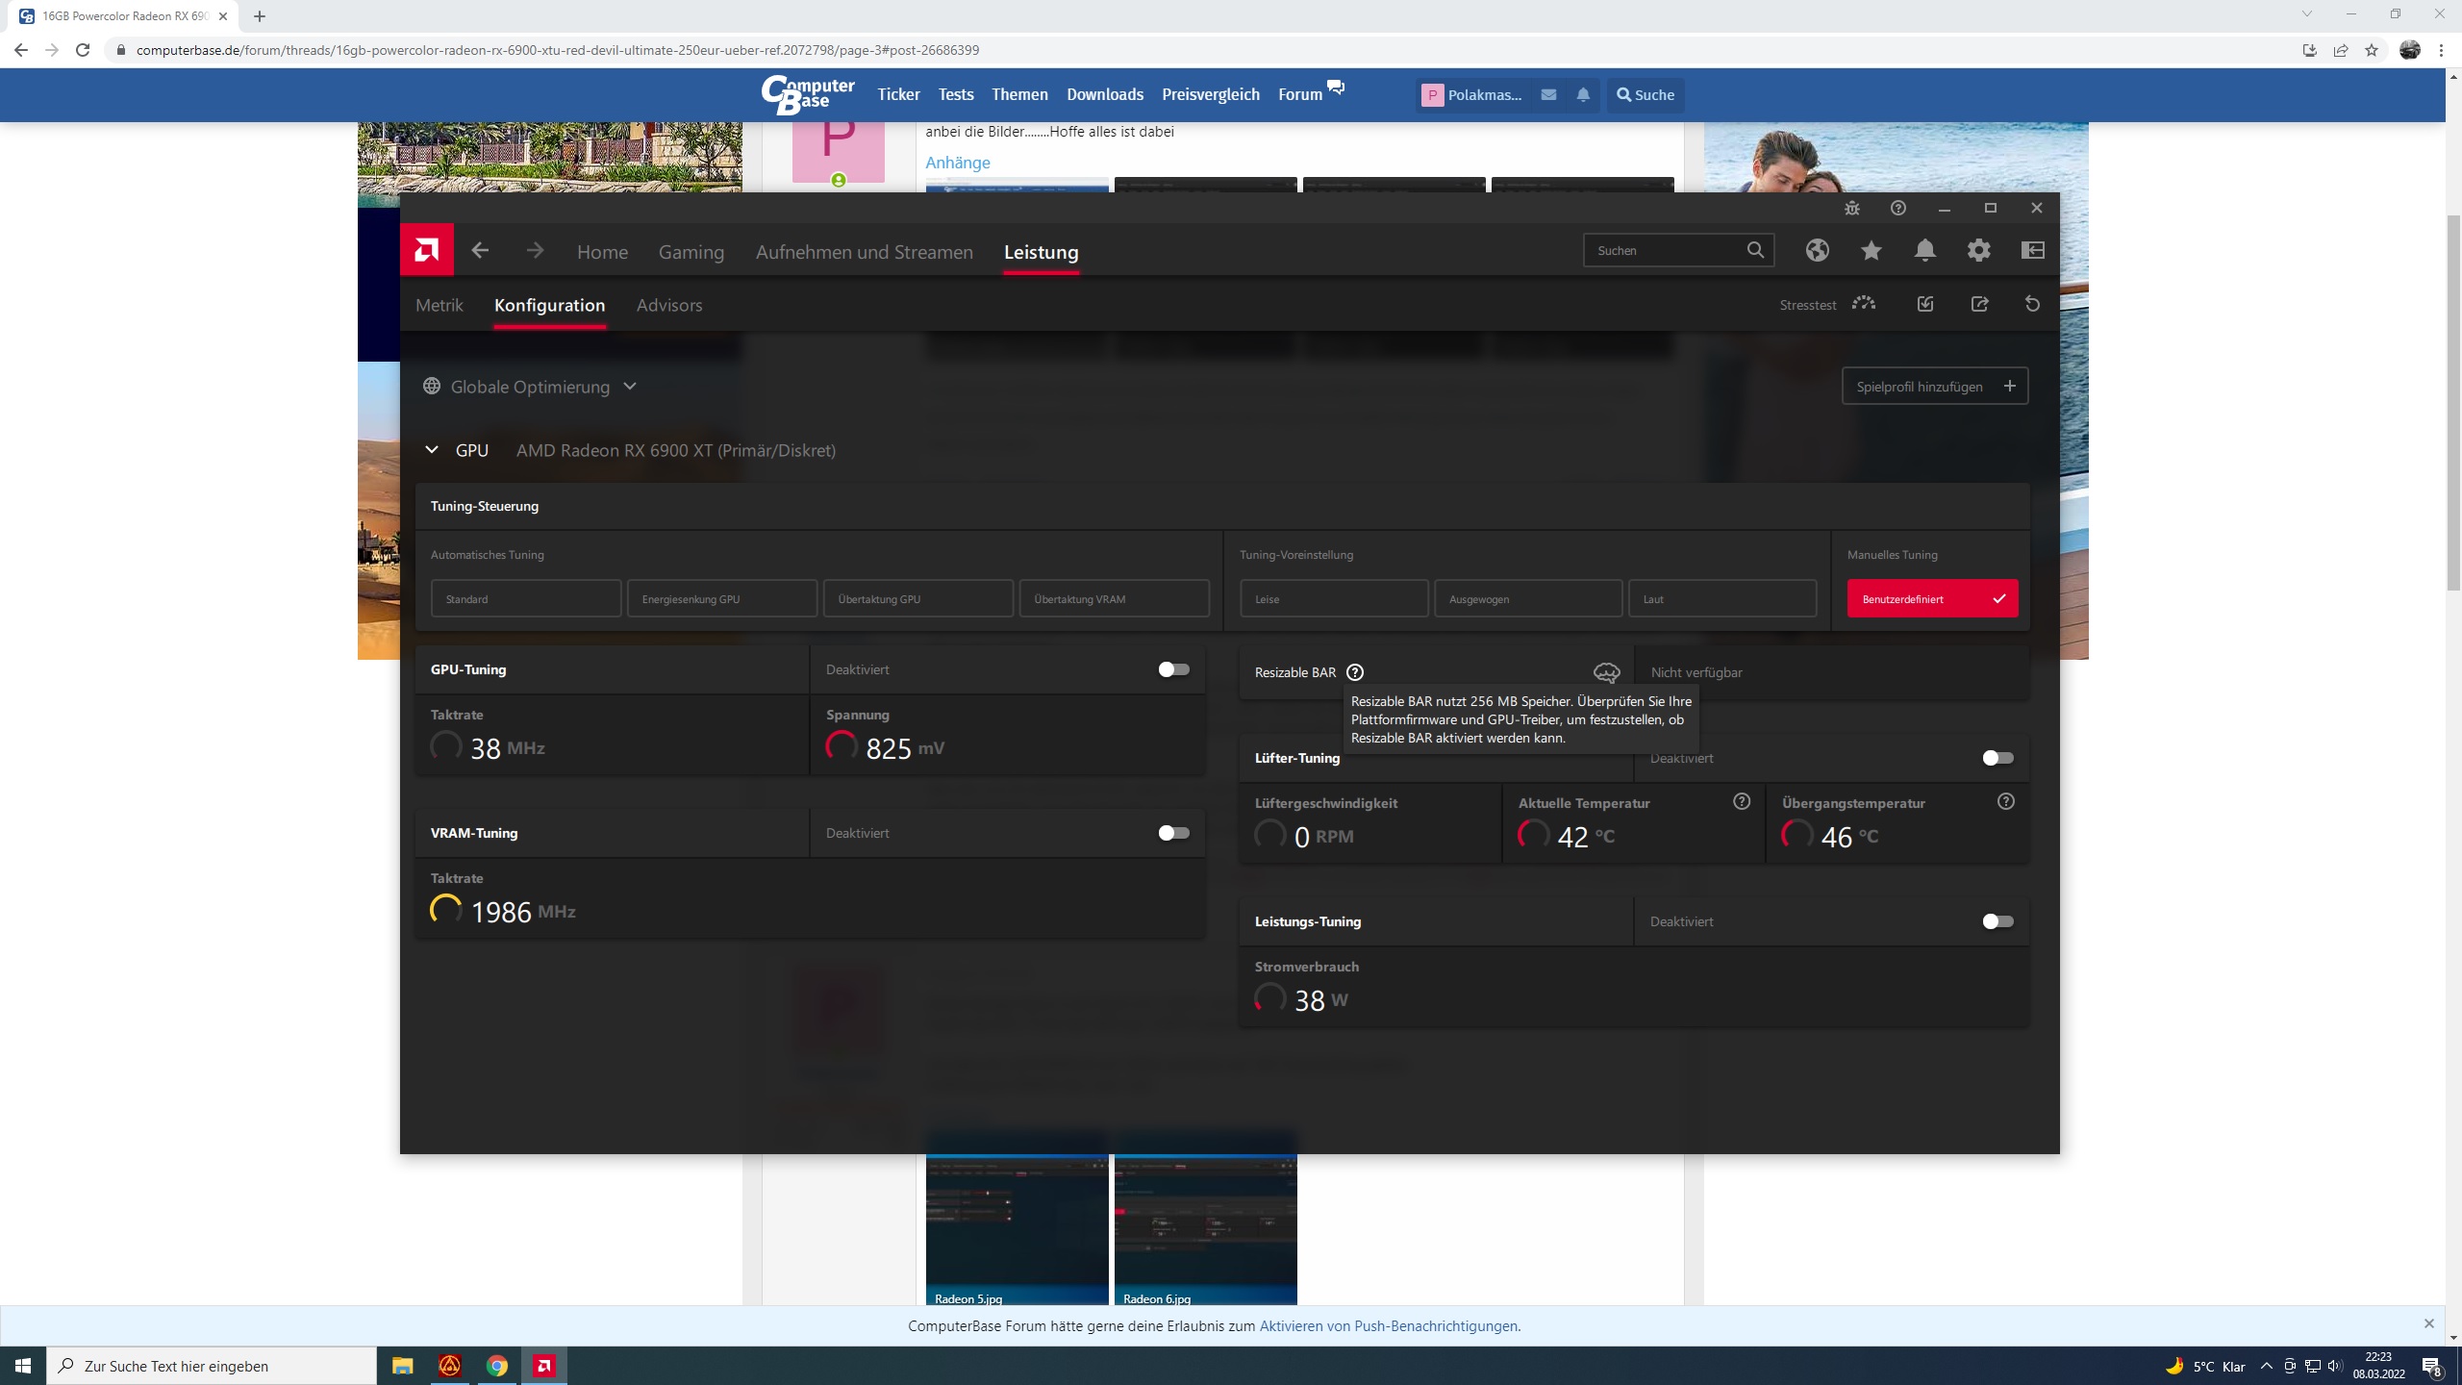Click the AMD logo home icon
The image size is (2462, 1385).
point(426,250)
